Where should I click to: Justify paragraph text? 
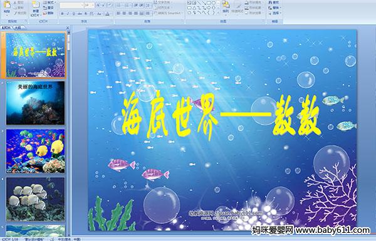136,13
